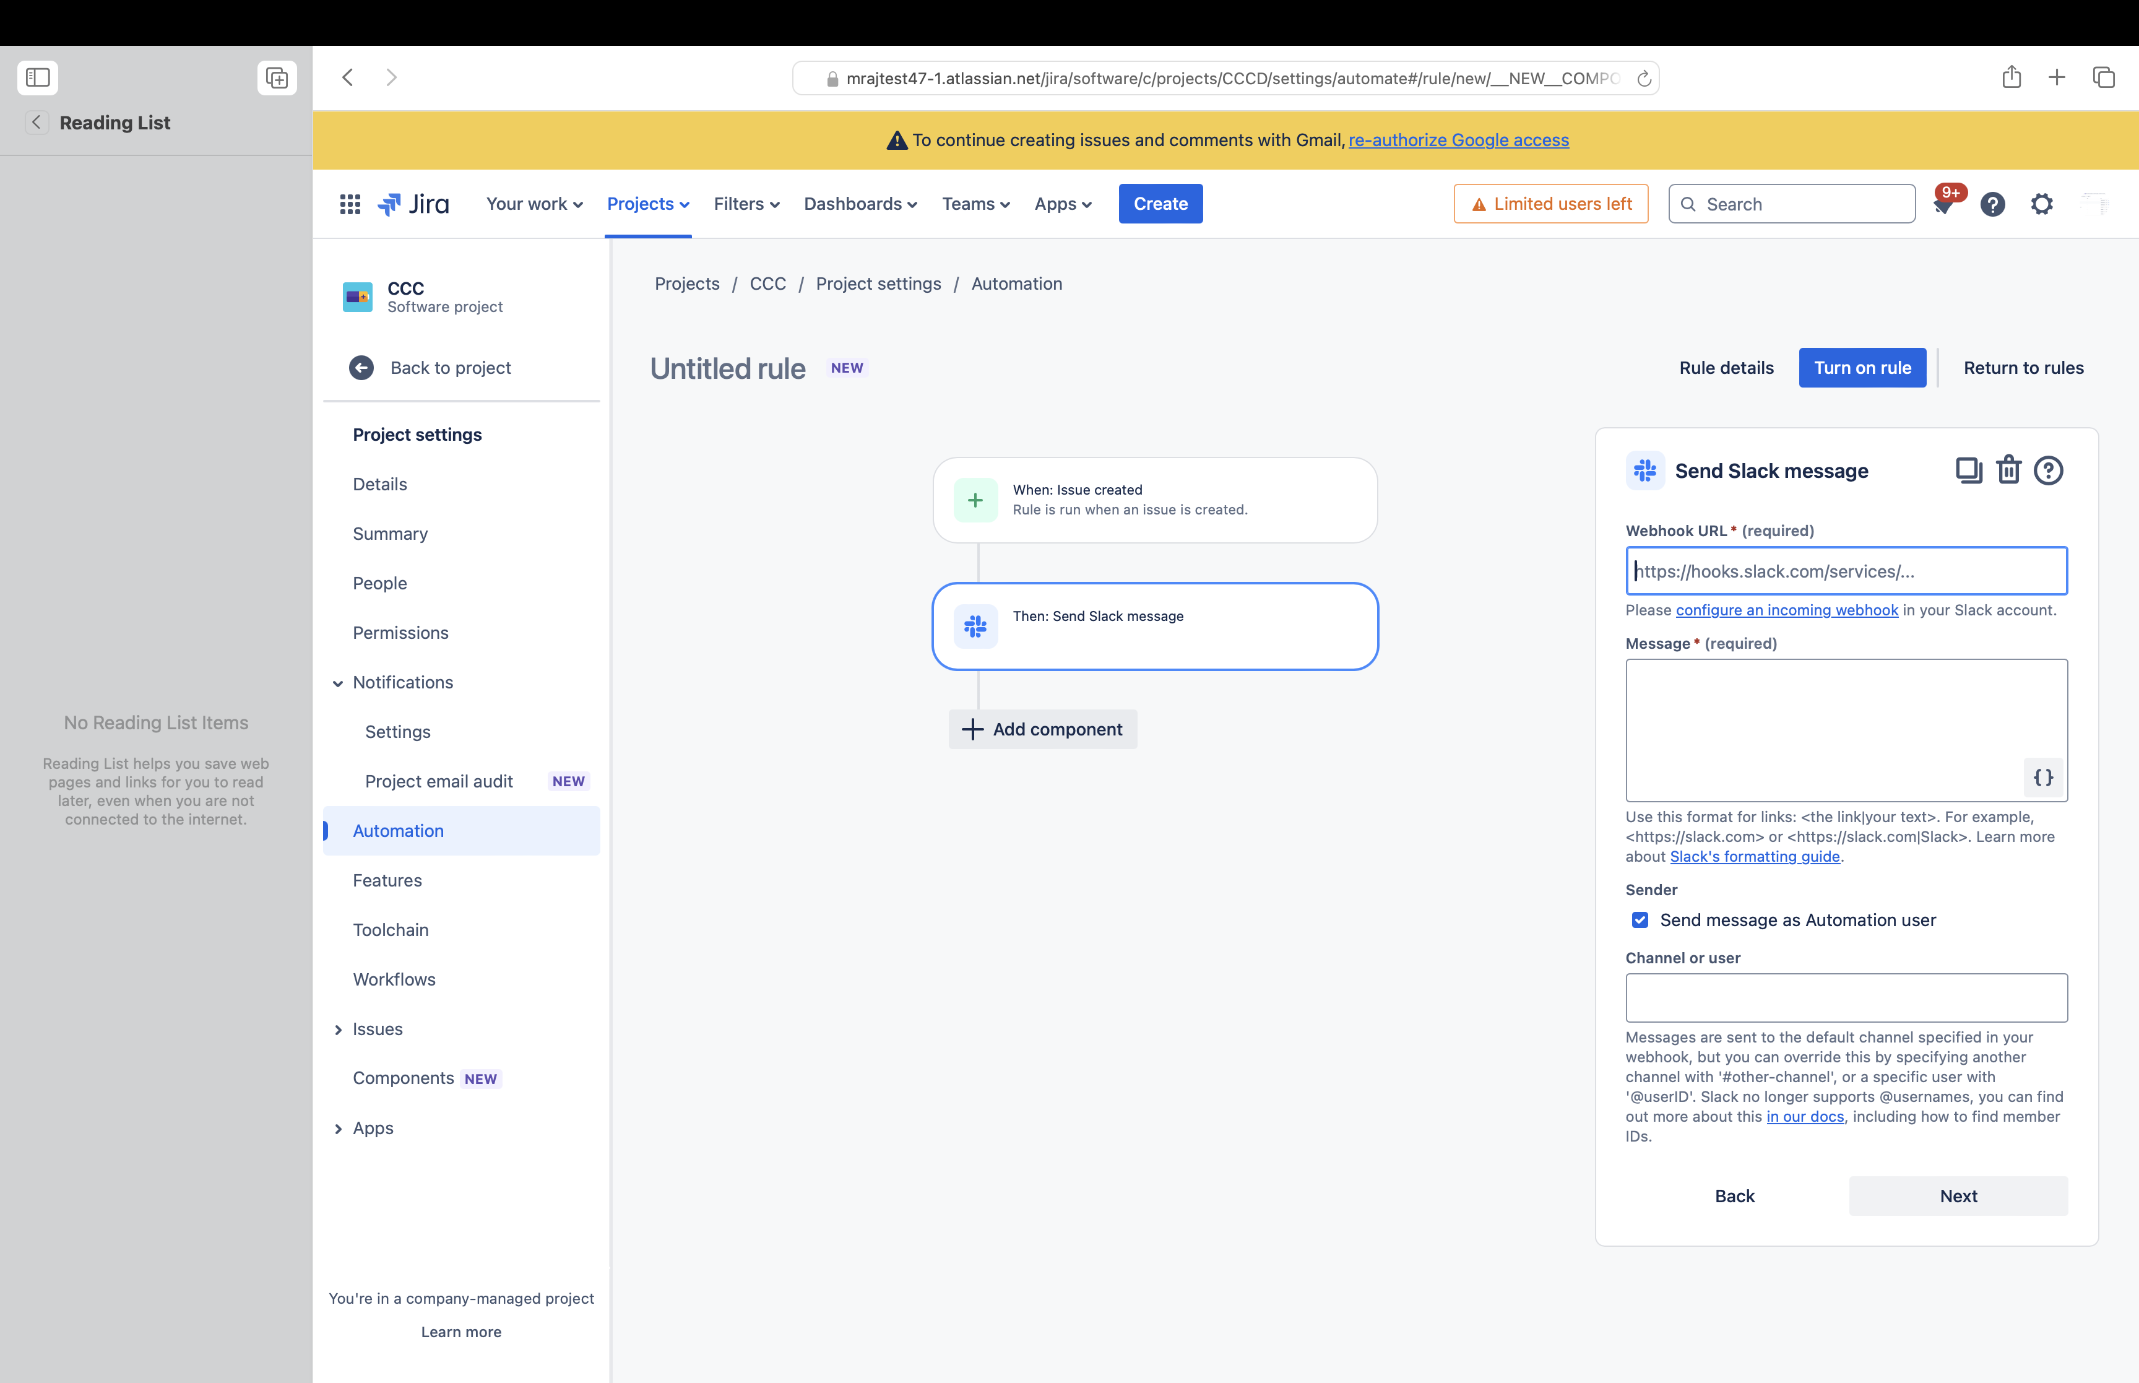Delete the Send Slack message action
Viewport: 2139px width, 1383px height.
pyautogui.click(x=2009, y=470)
